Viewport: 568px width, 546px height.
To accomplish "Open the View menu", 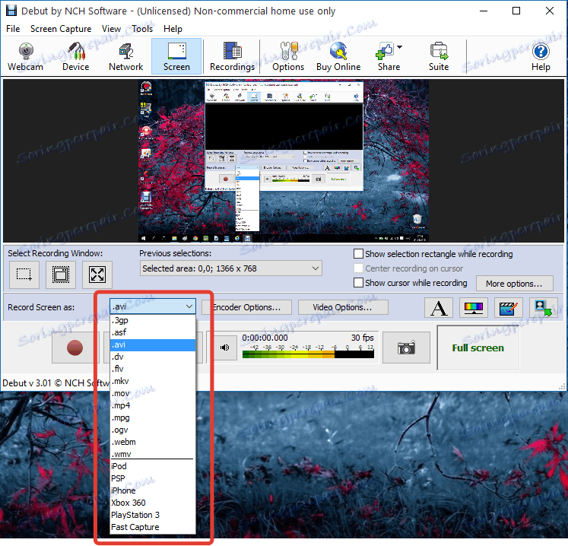I will [111, 29].
